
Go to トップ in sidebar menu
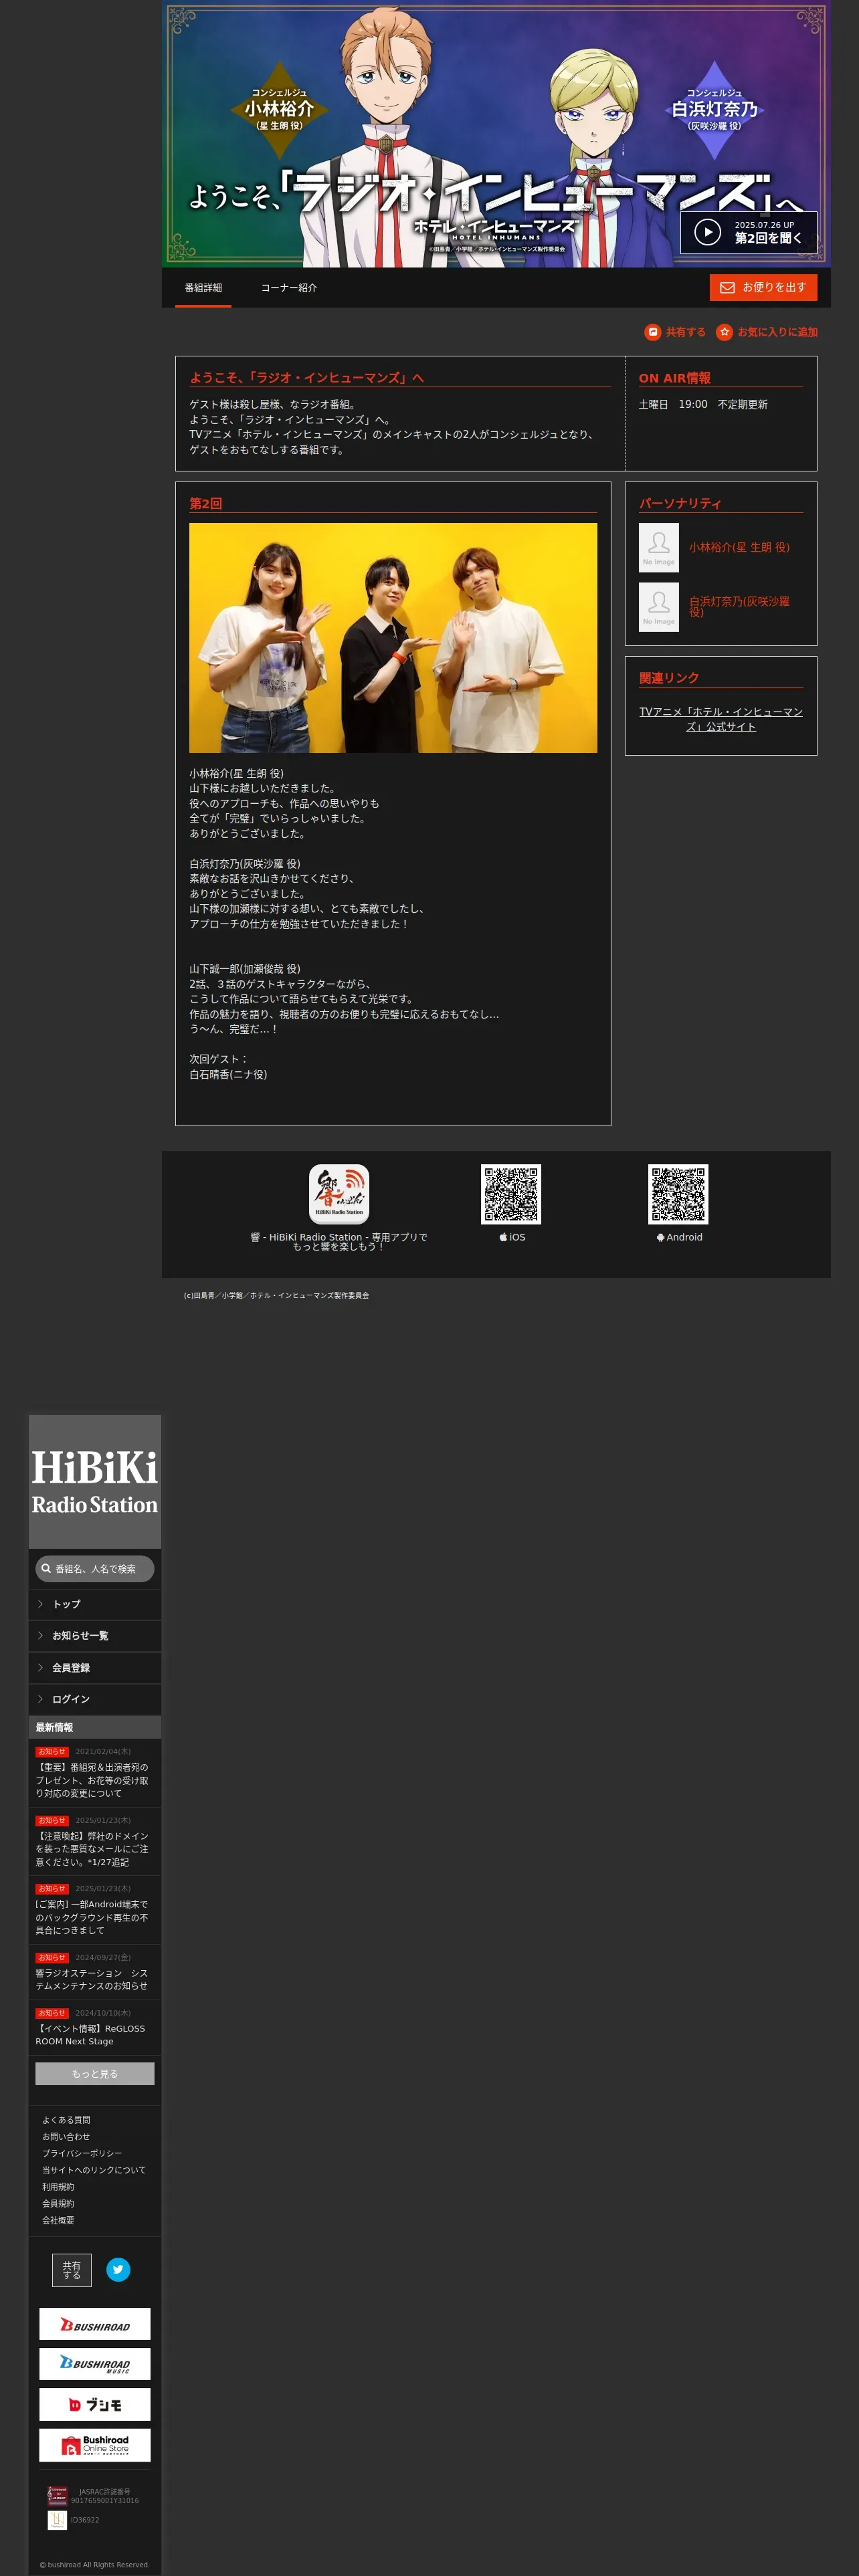pos(95,1604)
